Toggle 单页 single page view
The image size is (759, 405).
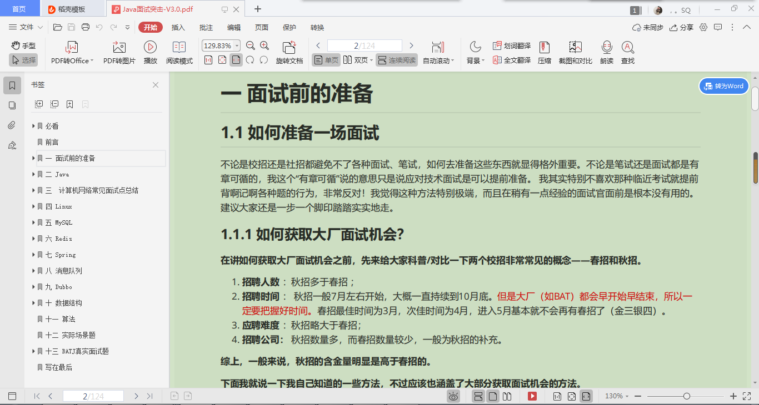pos(326,60)
